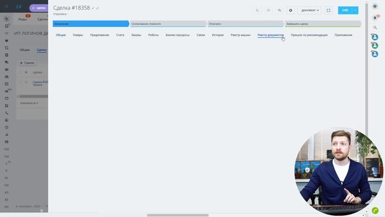
Task: Open the help icon in right panel
Action: coord(375,7)
